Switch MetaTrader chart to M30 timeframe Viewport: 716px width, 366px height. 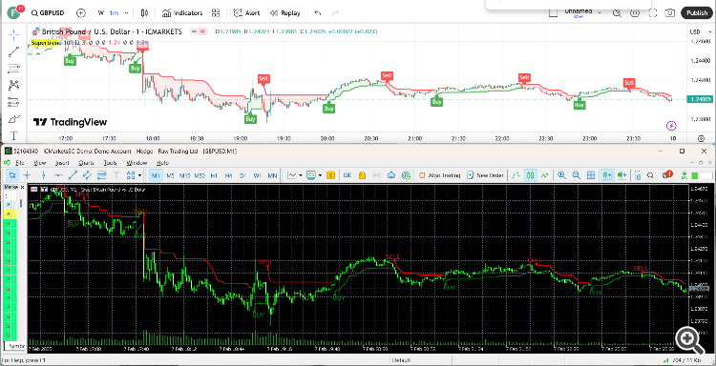200,175
